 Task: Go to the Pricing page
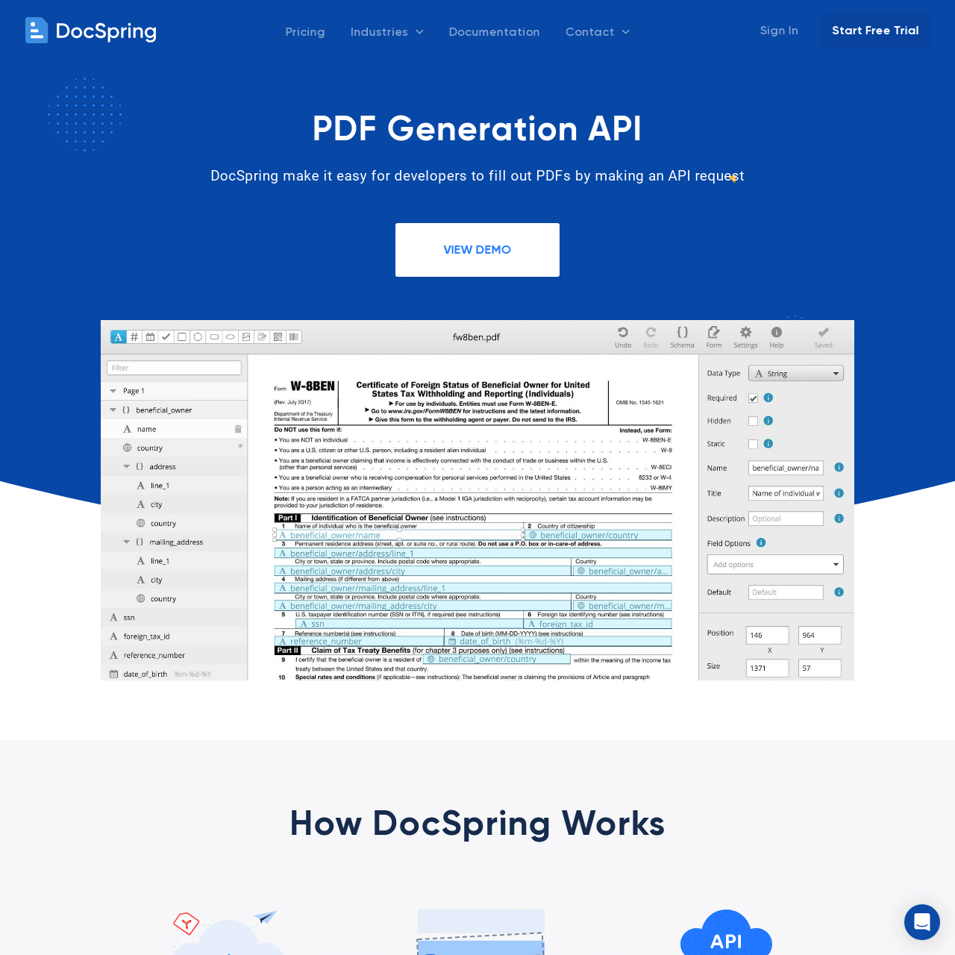(305, 32)
